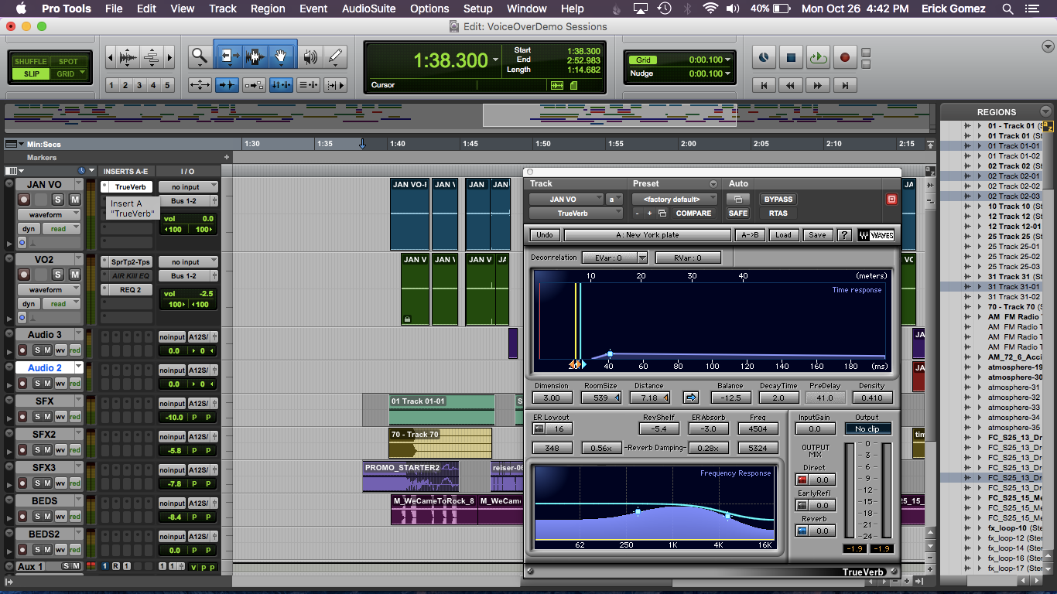Click the Waves logo in TrueVerb
This screenshot has height=594, width=1057.
pos(875,235)
